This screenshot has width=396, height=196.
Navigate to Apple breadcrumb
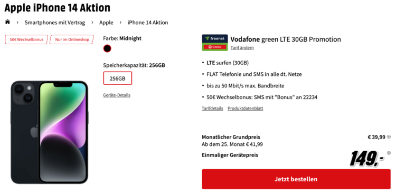click(x=106, y=23)
